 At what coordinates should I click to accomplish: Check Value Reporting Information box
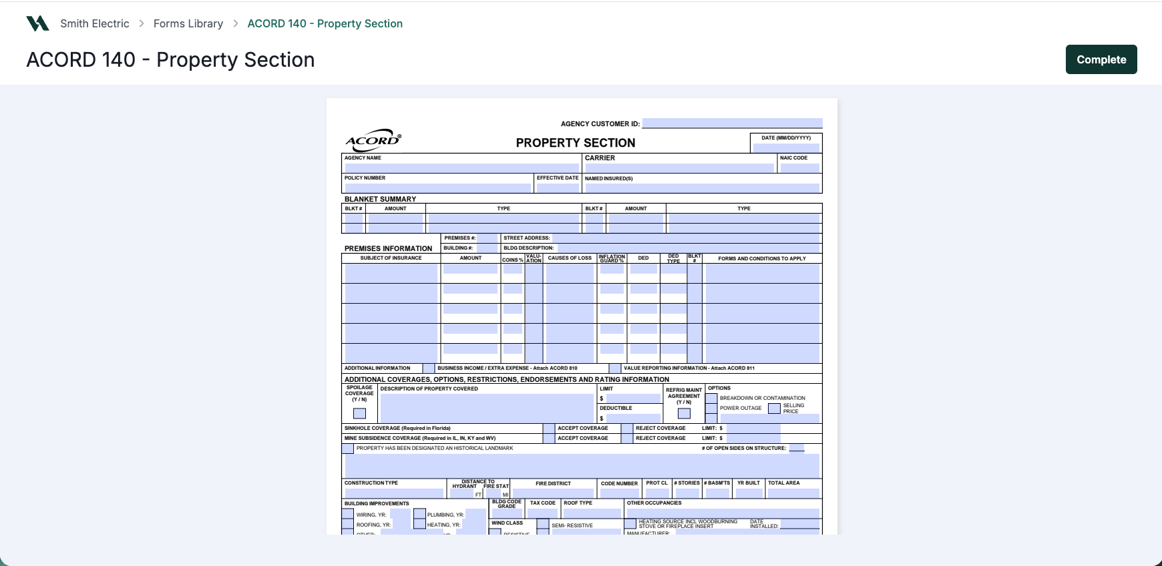614,368
